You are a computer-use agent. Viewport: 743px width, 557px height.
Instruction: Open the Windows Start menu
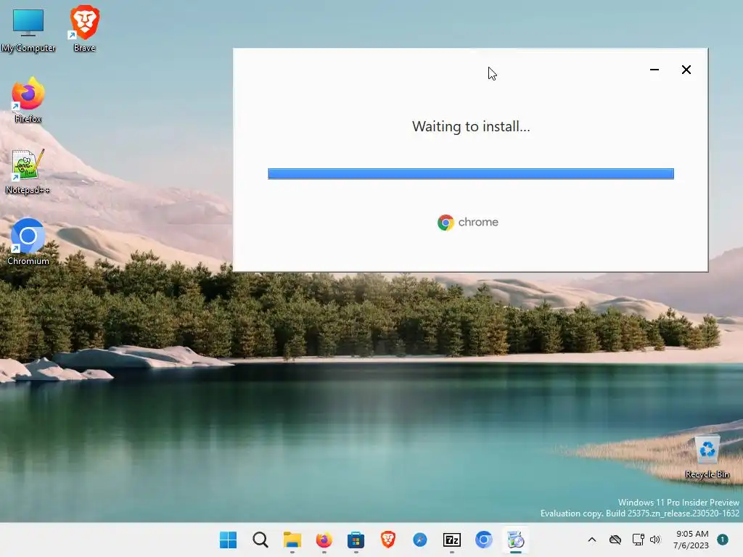point(228,540)
